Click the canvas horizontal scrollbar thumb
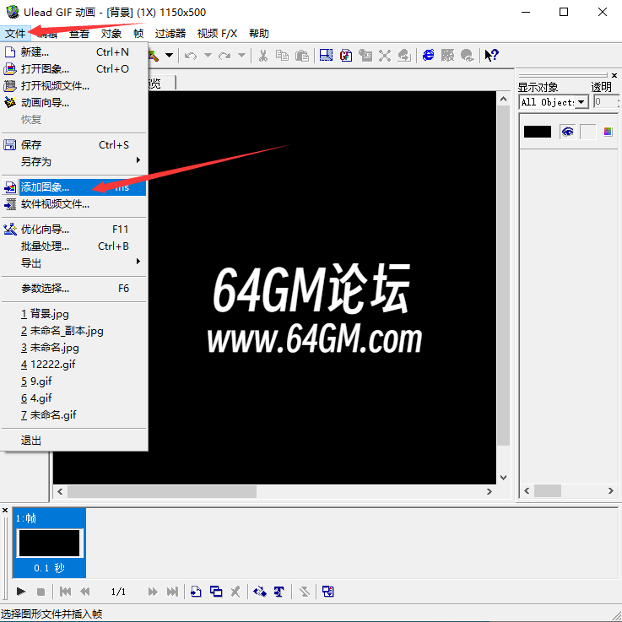 [162, 491]
